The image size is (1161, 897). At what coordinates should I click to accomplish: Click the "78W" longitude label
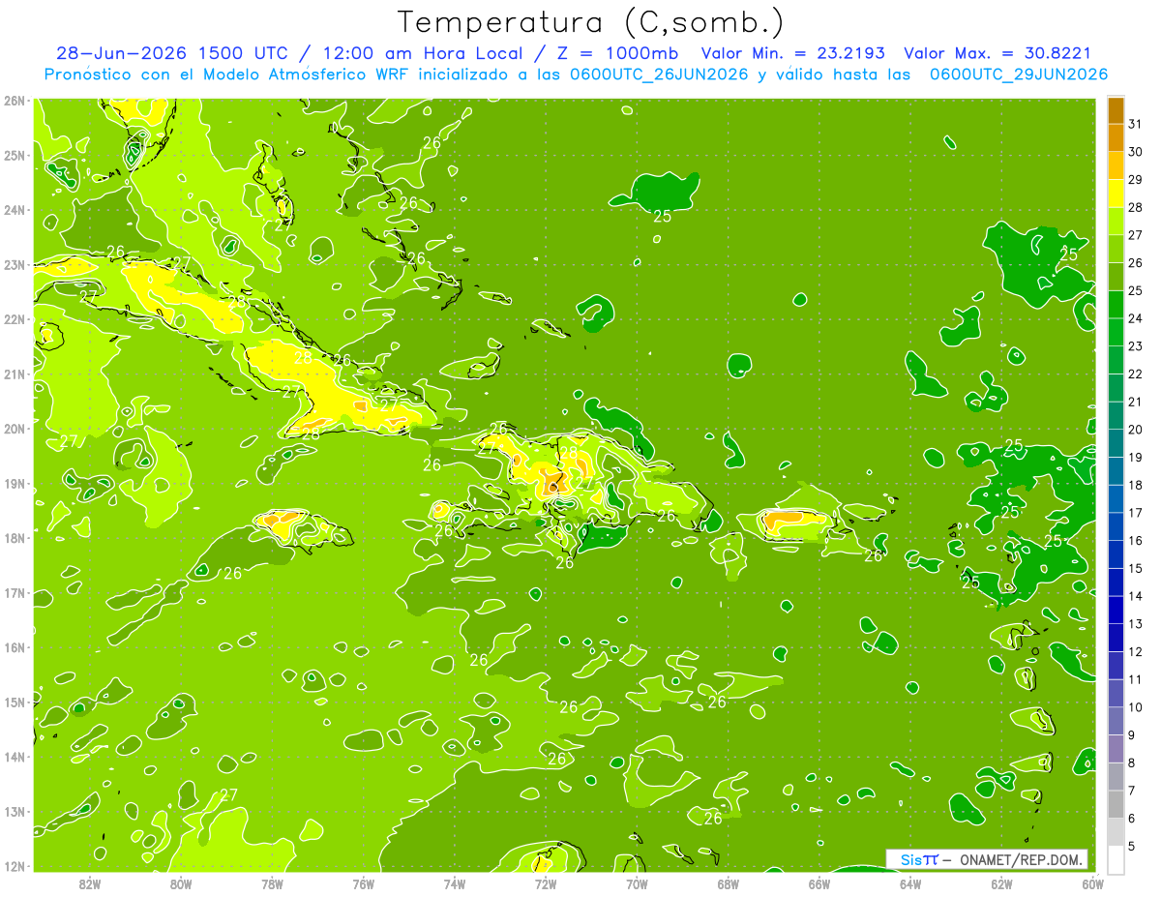(x=272, y=884)
